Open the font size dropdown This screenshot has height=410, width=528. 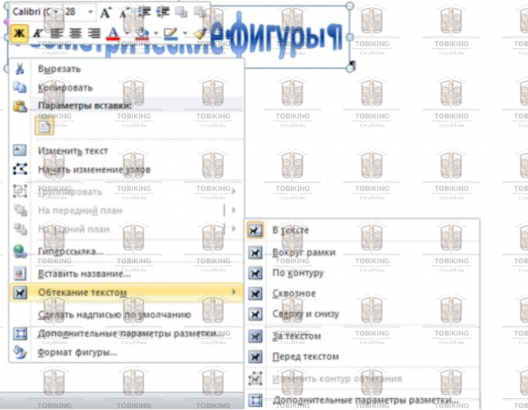point(90,12)
